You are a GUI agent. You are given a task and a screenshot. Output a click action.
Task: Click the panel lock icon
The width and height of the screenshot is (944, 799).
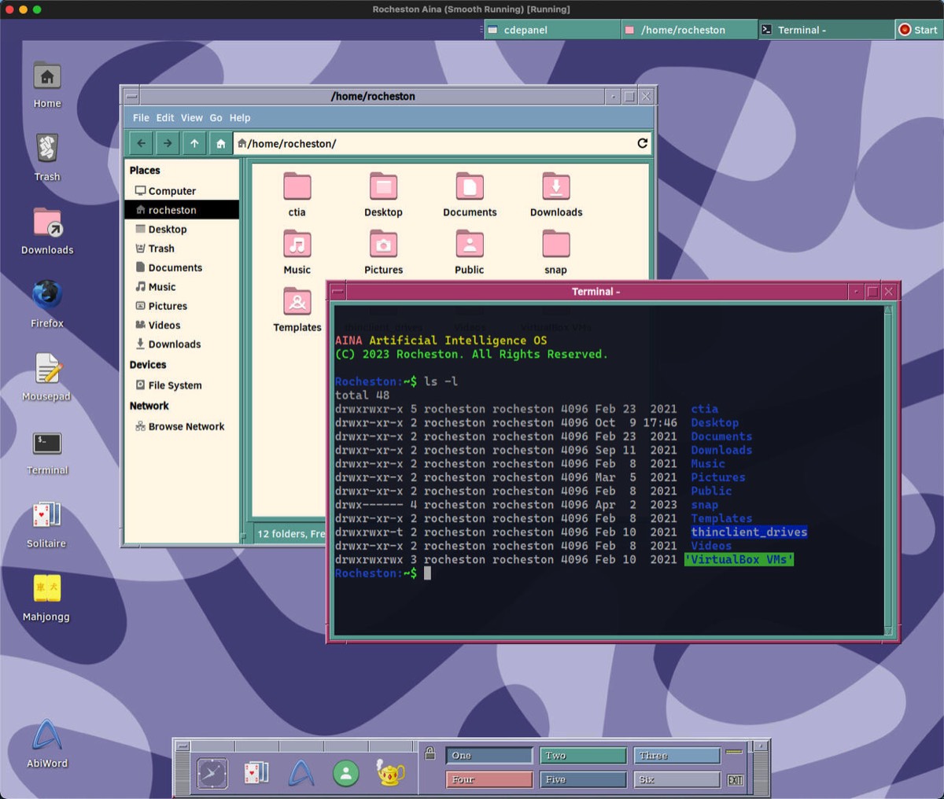tap(430, 753)
